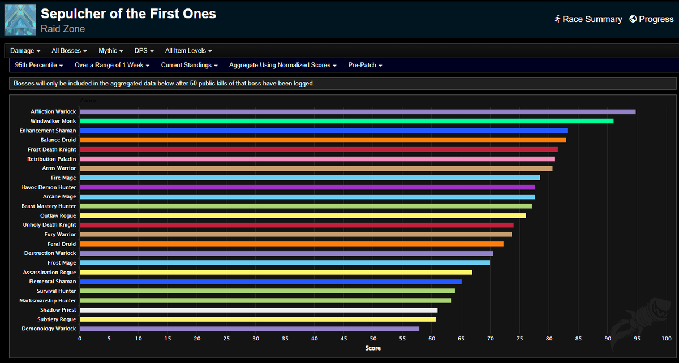Click the Enhancement Shaman score bar
The width and height of the screenshot is (679, 363).
click(x=324, y=131)
